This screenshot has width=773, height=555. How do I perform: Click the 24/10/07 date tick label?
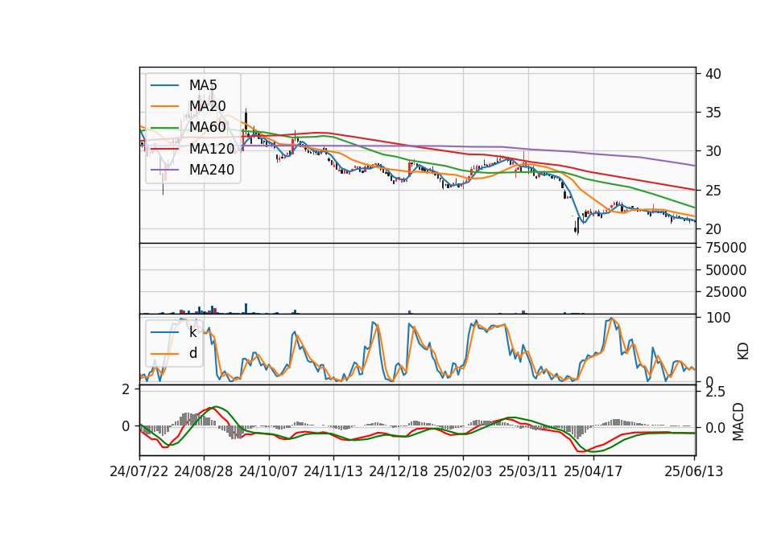pyautogui.click(x=269, y=471)
